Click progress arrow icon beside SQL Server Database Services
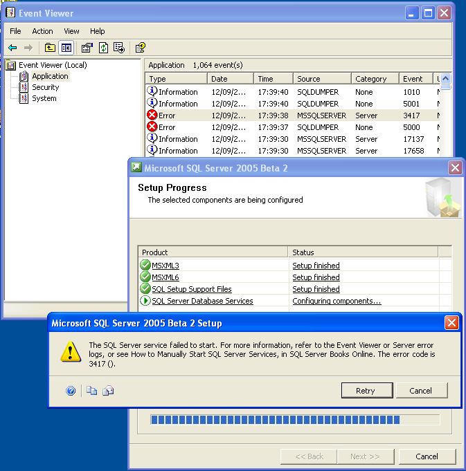This screenshot has width=466, height=471. click(145, 300)
